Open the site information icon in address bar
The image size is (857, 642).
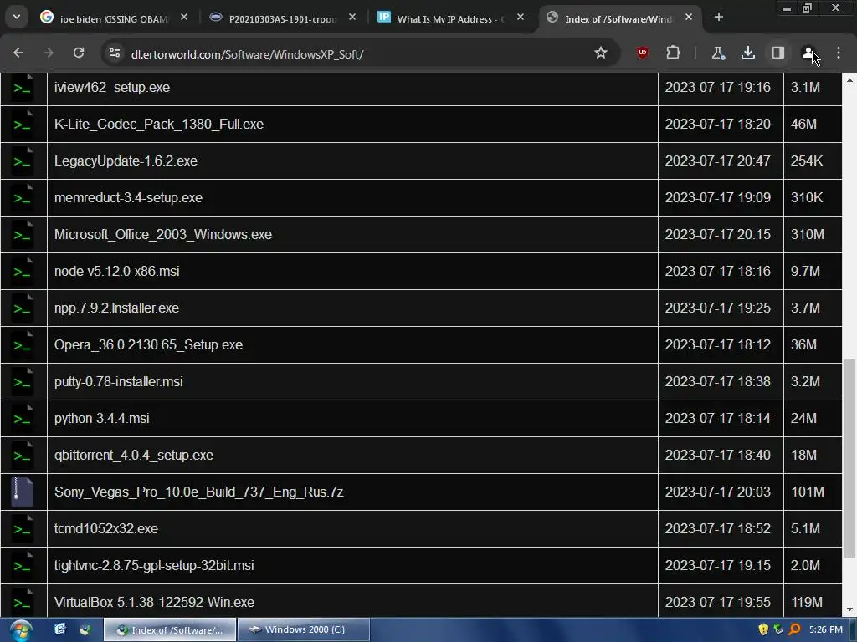coord(114,53)
